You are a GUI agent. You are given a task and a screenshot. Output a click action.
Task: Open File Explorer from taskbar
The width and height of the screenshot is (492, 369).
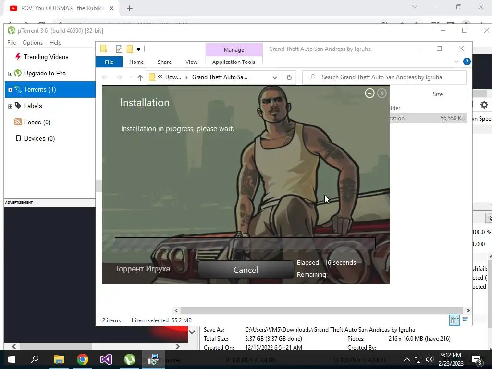tap(59, 359)
